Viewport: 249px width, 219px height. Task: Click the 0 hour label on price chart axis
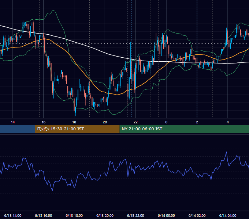(166, 122)
